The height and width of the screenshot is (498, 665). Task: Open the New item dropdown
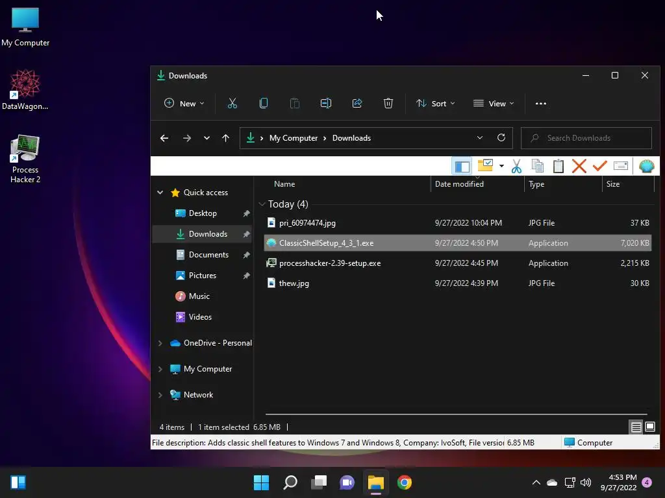point(184,103)
